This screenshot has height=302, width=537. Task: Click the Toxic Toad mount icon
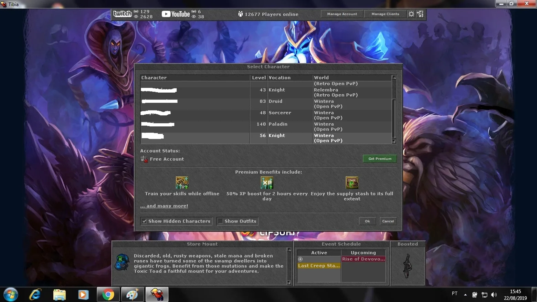(x=123, y=262)
